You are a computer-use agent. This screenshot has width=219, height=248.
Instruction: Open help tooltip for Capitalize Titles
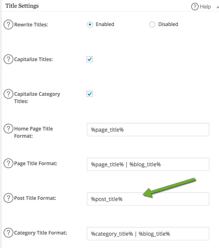pyautogui.click(x=8, y=59)
